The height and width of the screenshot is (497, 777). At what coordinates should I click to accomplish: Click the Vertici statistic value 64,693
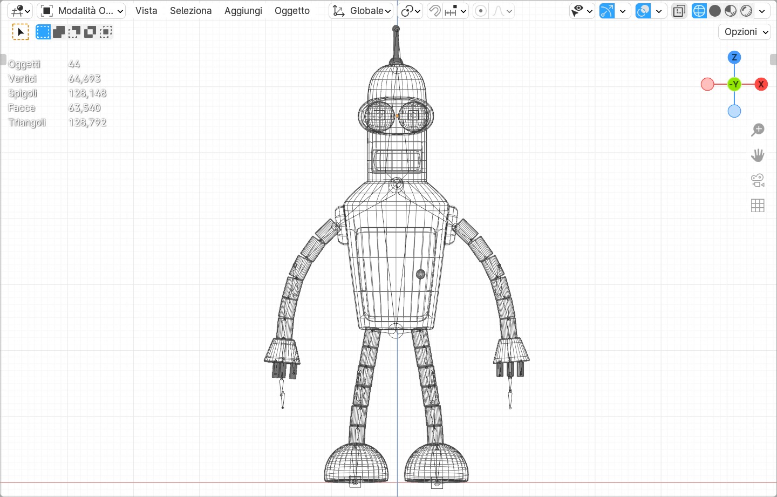tap(85, 79)
